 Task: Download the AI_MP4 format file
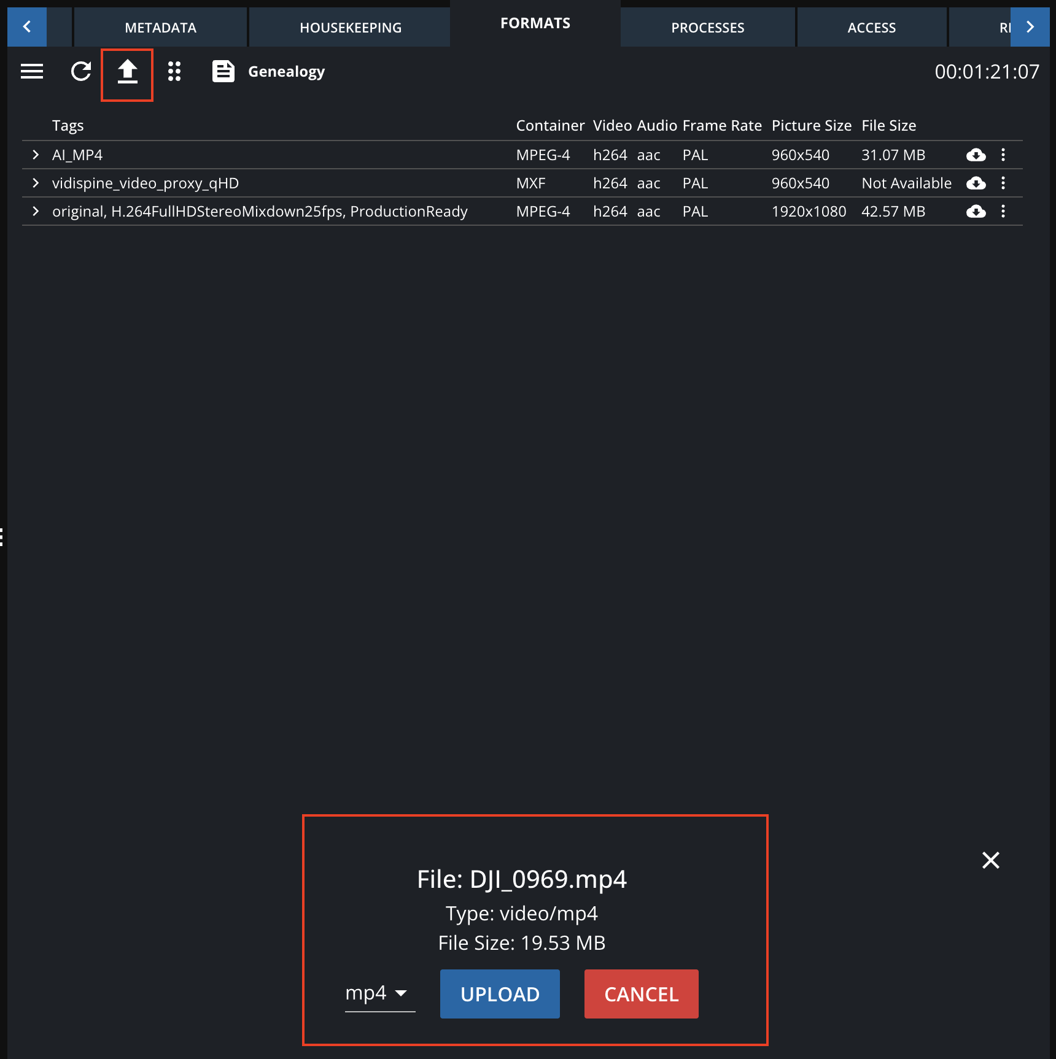pos(976,155)
